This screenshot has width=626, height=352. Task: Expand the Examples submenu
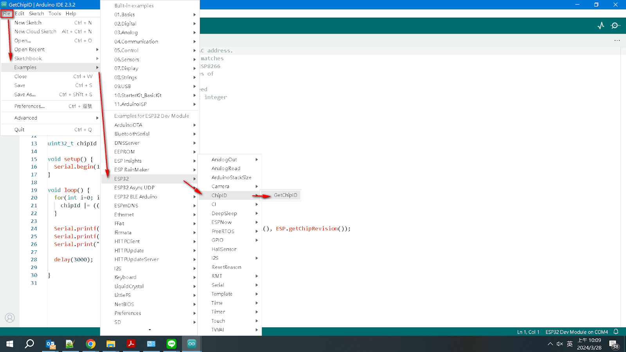point(50,68)
